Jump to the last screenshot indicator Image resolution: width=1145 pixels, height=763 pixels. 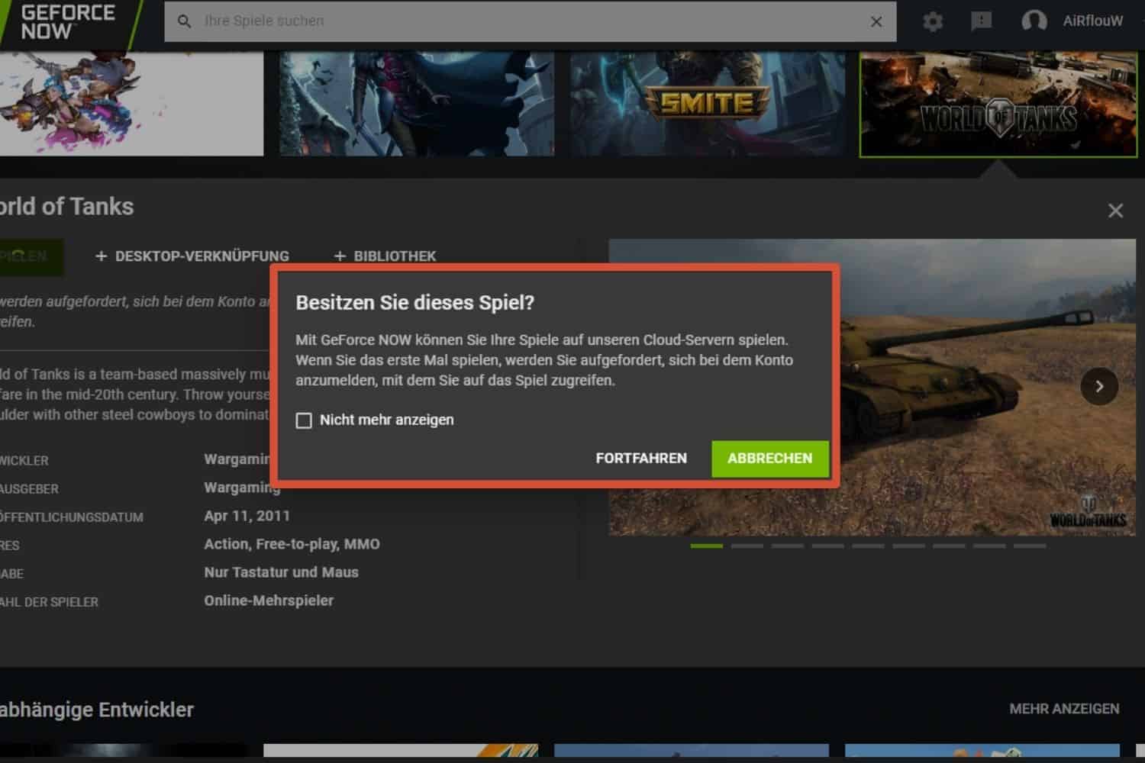[x=1030, y=546]
